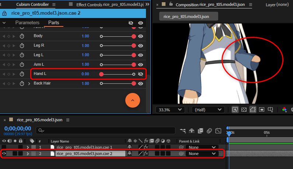Show all parts with eye icon
Viewport: 293px width, 169px height.
(x=140, y=23)
